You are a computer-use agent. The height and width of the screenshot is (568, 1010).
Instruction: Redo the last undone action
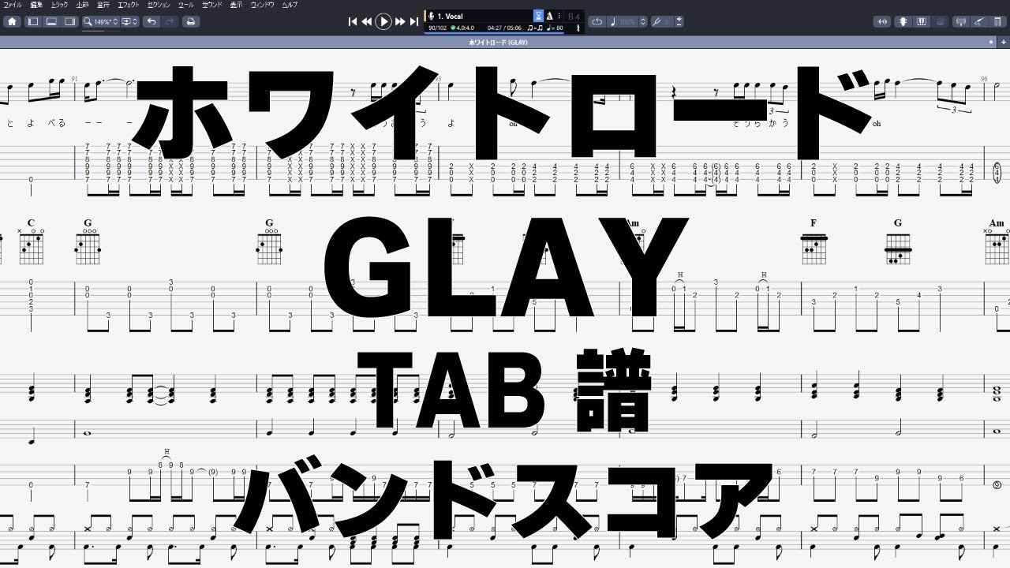coord(169,21)
